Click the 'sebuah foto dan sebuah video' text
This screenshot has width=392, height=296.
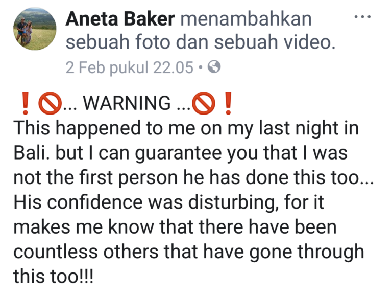point(200,42)
